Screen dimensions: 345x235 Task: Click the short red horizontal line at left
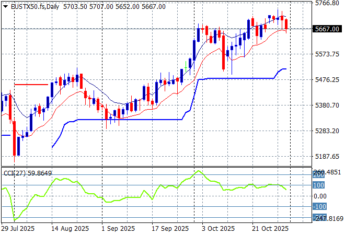31,84
